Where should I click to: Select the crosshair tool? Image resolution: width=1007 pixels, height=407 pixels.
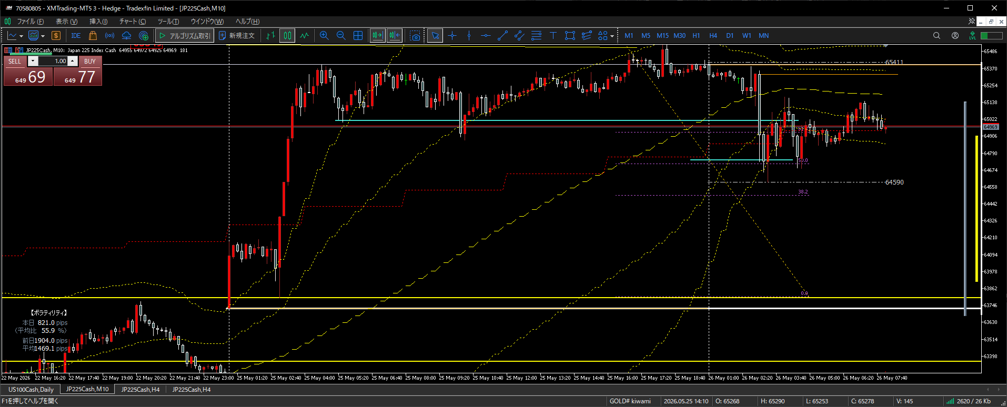452,36
